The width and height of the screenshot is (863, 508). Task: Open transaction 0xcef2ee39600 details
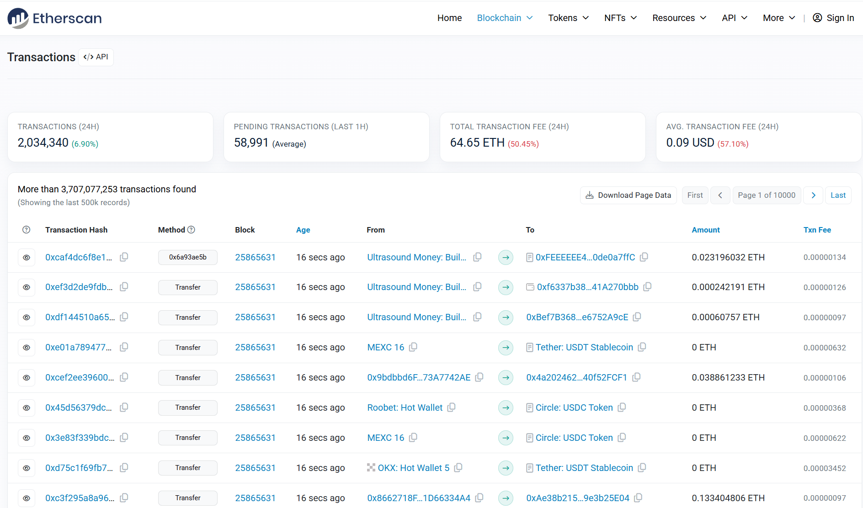(80, 377)
